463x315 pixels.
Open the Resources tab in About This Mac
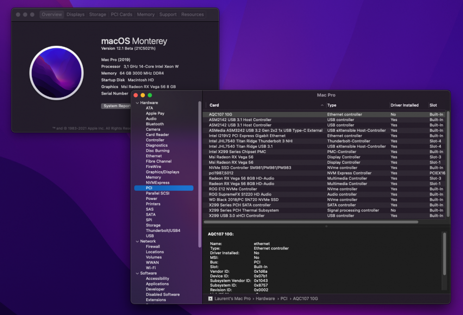click(x=192, y=14)
